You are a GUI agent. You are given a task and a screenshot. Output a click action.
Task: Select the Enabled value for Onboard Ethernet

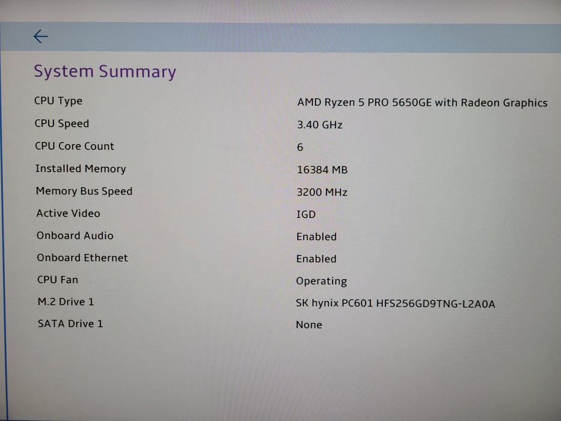point(316,259)
